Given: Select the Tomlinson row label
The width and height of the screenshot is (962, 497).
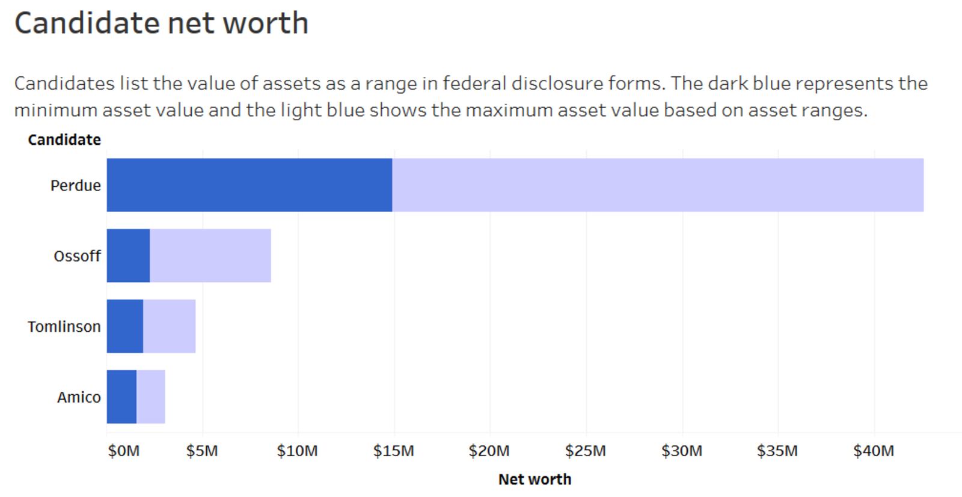Looking at the screenshot, I should coord(64,327).
